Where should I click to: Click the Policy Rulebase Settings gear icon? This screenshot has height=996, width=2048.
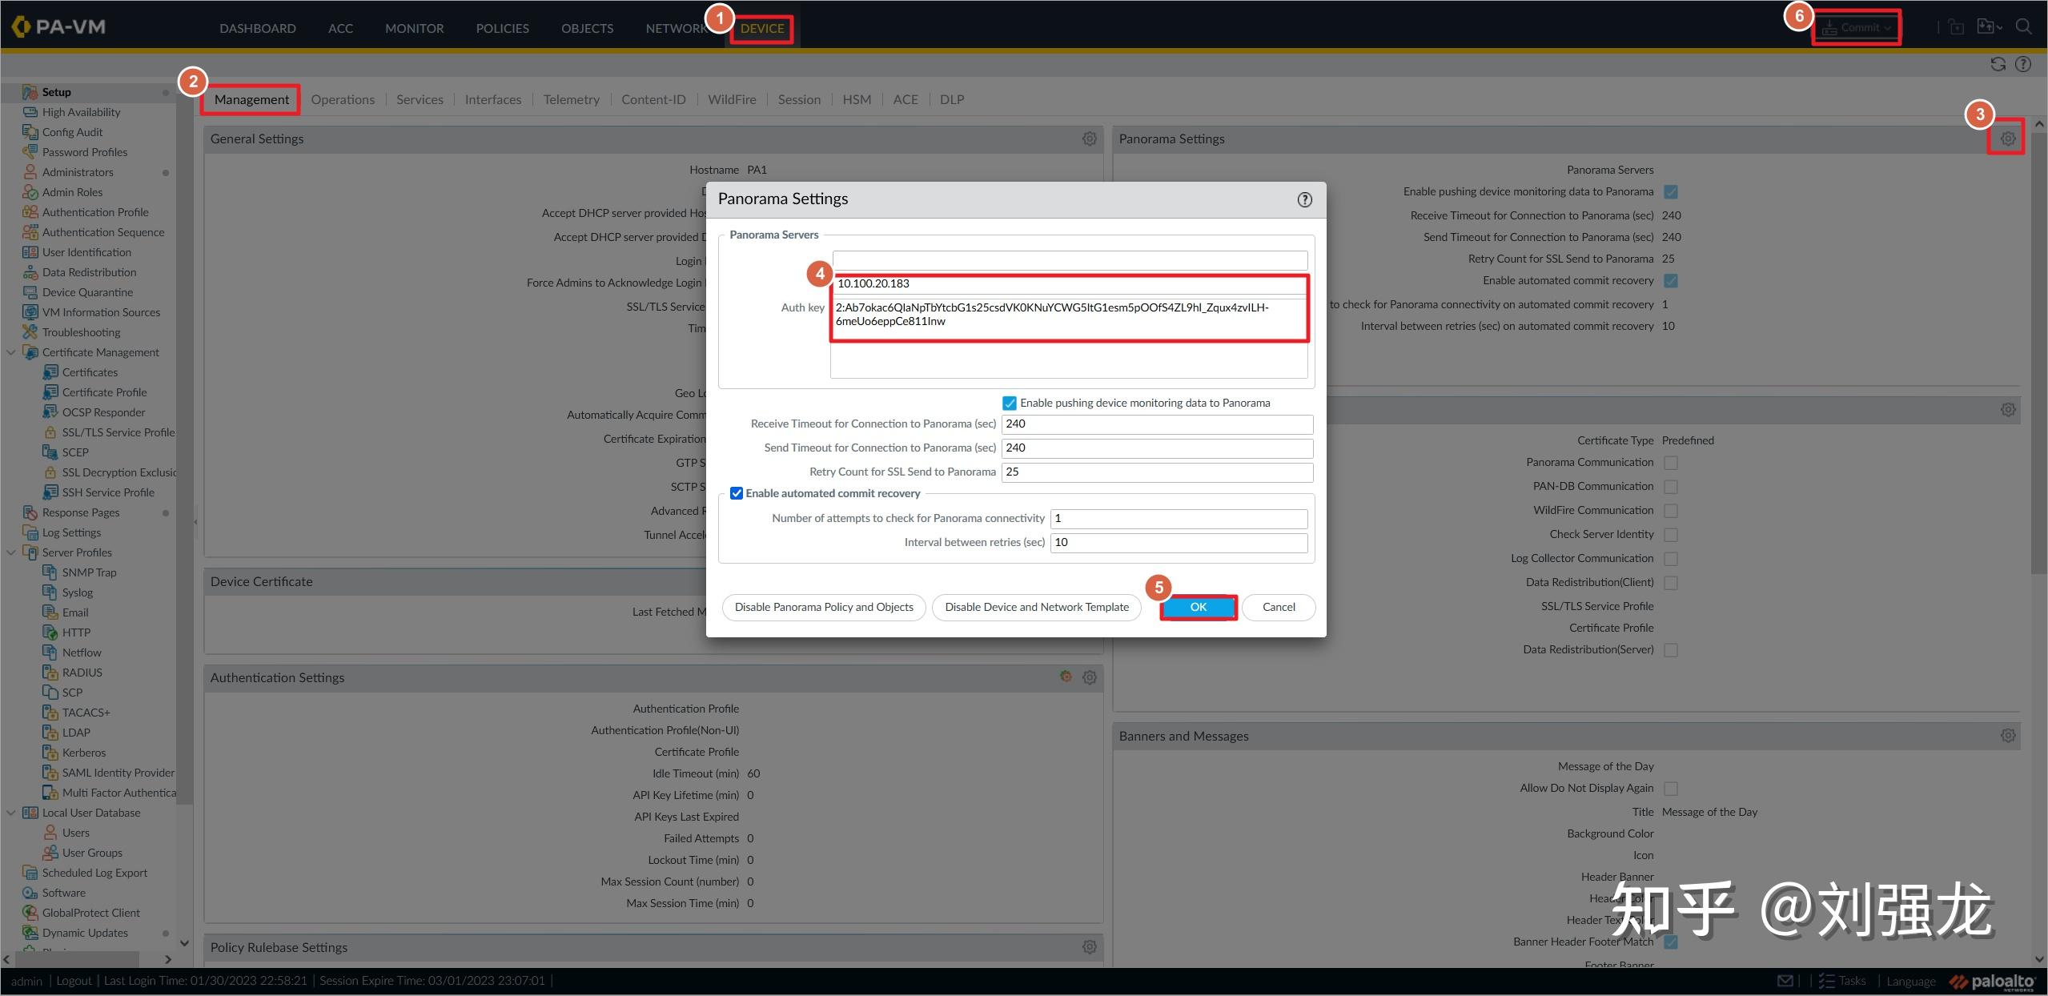(1089, 947)
